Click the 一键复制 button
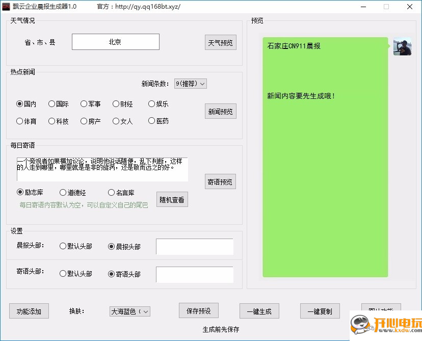 tap(320, 311)
